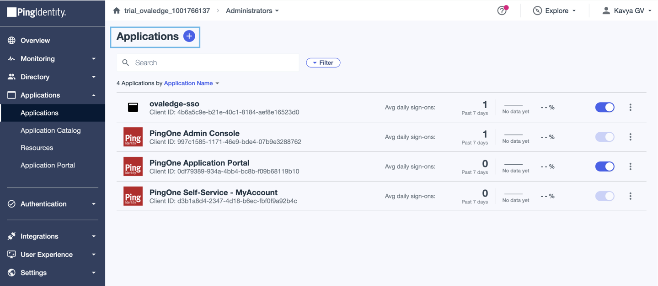The width and height of the screenshot is (658, 286).
Task: Click the PingOne Application Portal Client ID text
Action: (x=225, y=172)
